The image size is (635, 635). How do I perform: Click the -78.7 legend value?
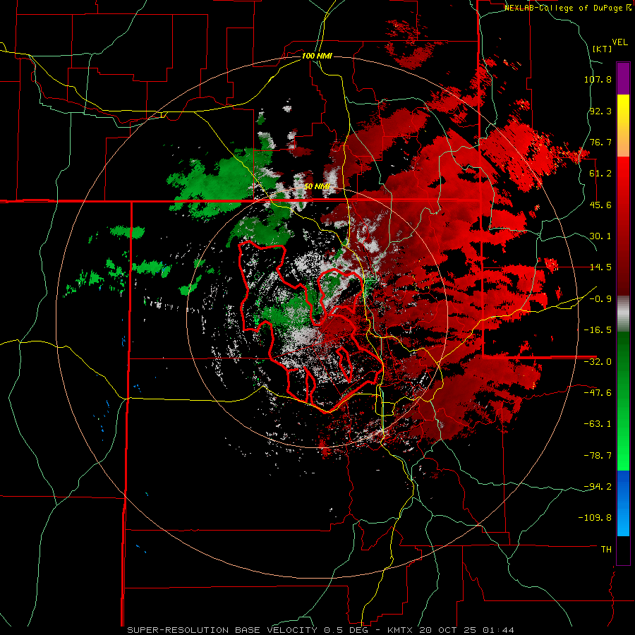[x=598, y=456]
